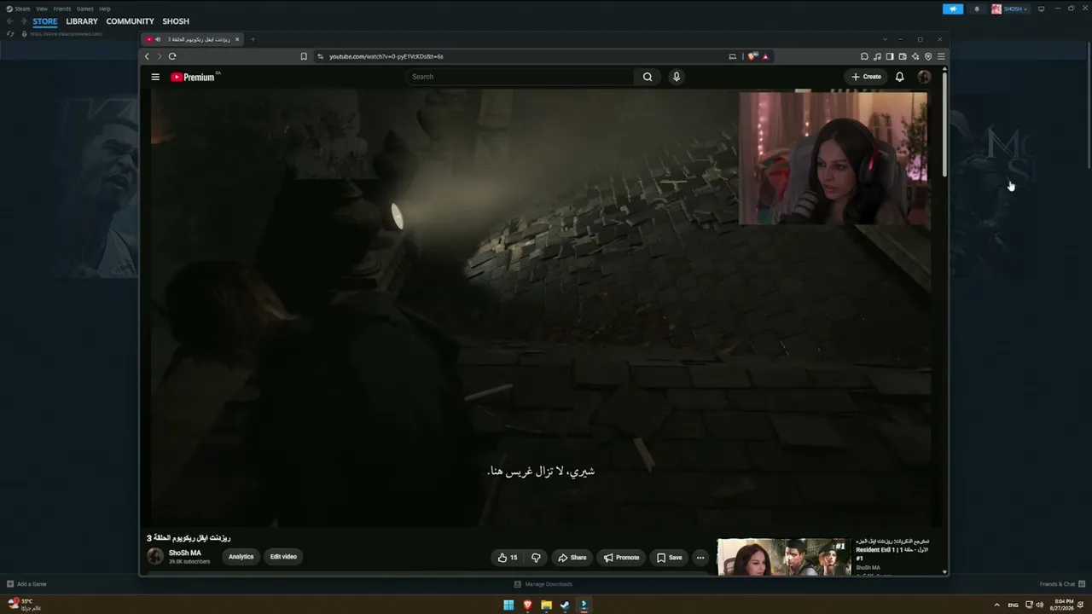This screenshot has height=614, width=1092.
Task: Dislike the video
Action: point(536,558)
